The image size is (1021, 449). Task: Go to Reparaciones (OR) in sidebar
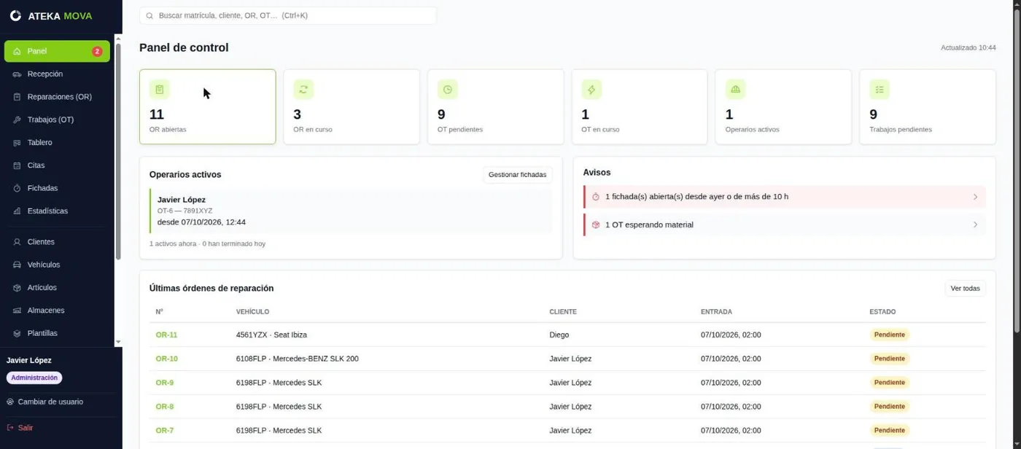pos(57,97)
